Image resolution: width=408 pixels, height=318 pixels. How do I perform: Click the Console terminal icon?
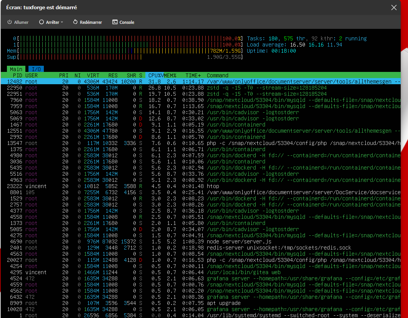pos(115,22)
